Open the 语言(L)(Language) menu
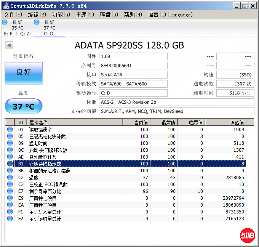259x247 pixels. (170, 14)
